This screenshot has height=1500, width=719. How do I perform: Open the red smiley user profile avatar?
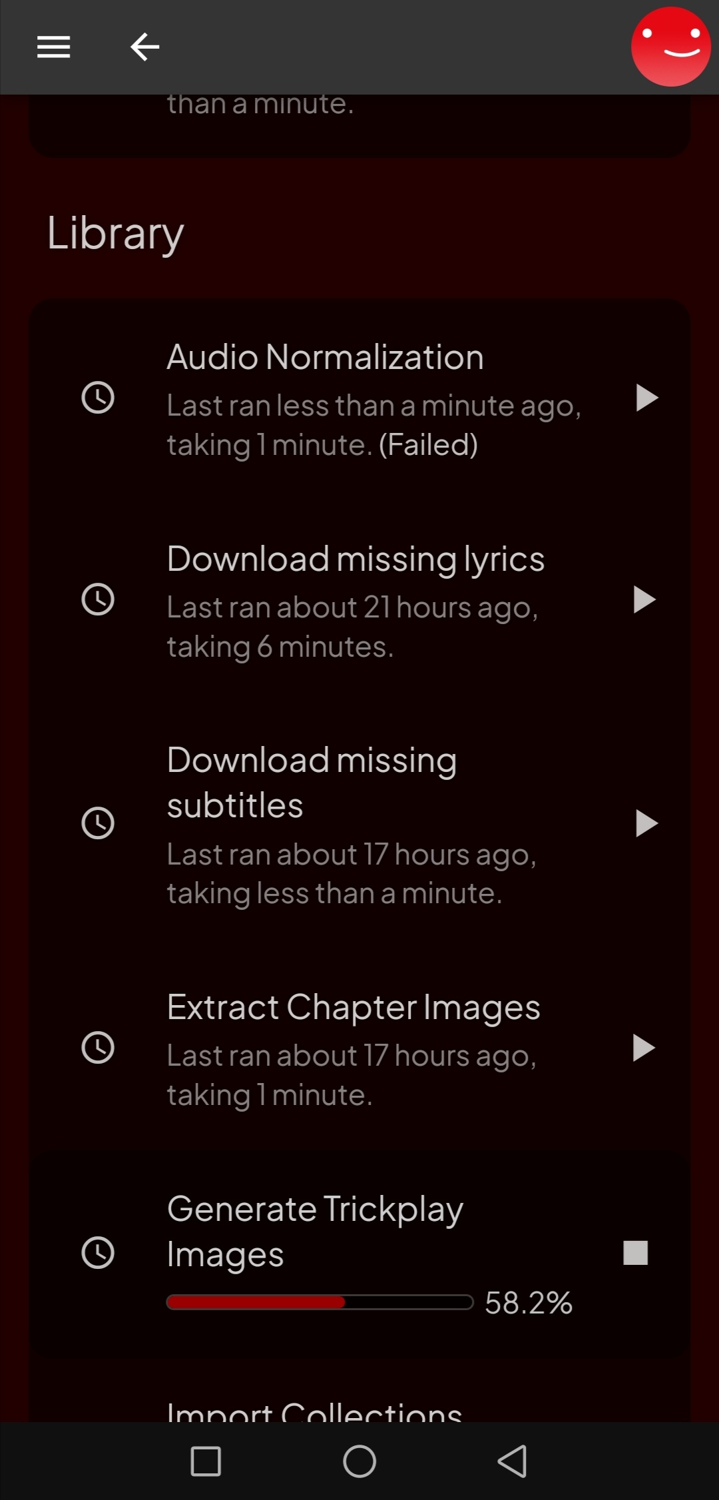click(x=670, y=47)
